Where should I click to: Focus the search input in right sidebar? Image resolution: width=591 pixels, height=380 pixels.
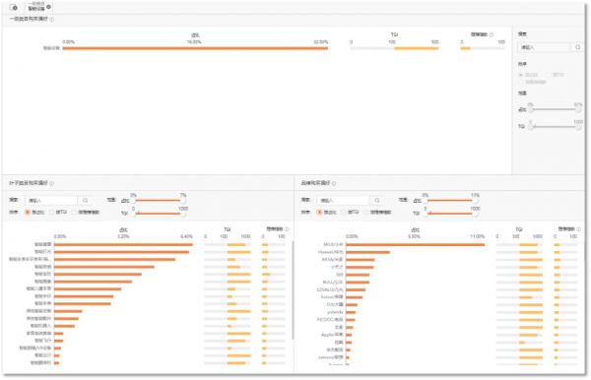point(545,47)
